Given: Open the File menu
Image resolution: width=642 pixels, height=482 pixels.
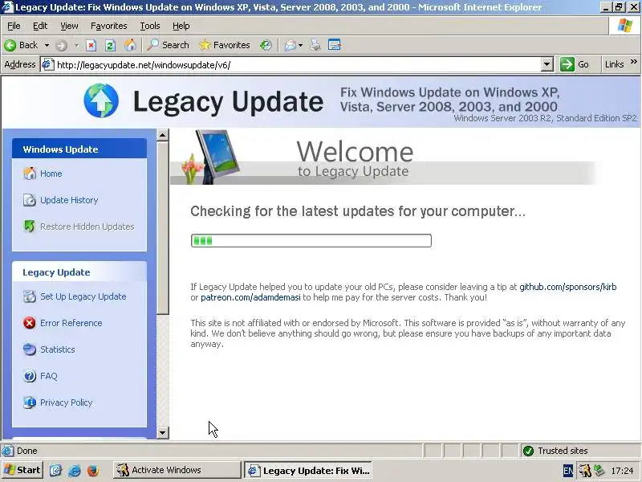Looking at the screenshot, I should 14,26.
